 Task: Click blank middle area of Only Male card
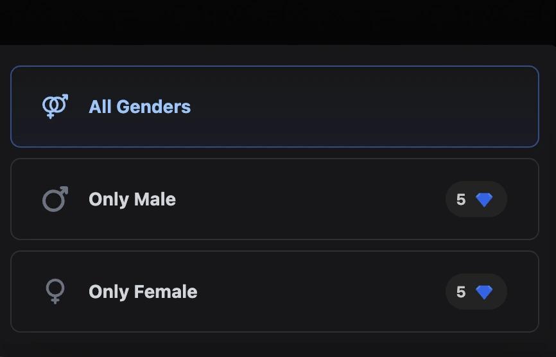click(308, 199)
